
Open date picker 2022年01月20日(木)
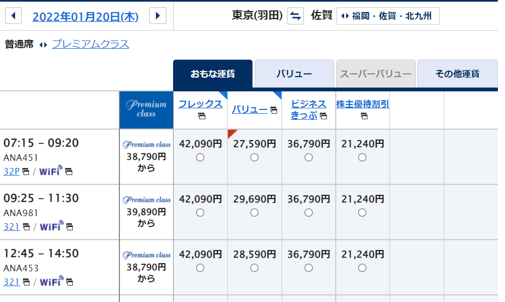[85, 16]
